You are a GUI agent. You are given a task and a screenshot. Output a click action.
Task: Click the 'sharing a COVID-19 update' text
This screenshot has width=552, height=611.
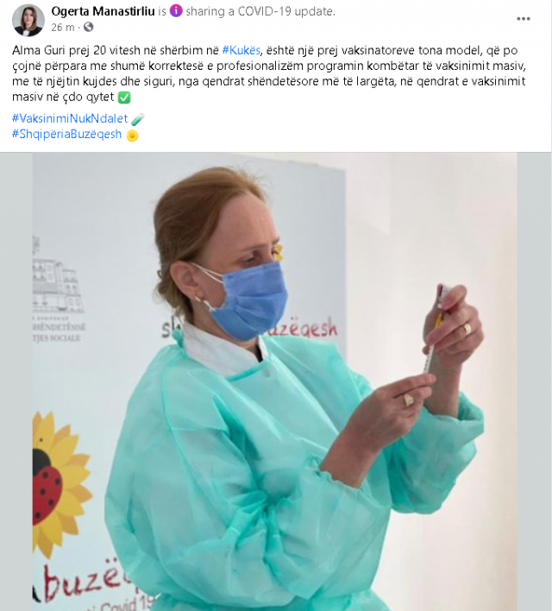[x=260, y=11]
